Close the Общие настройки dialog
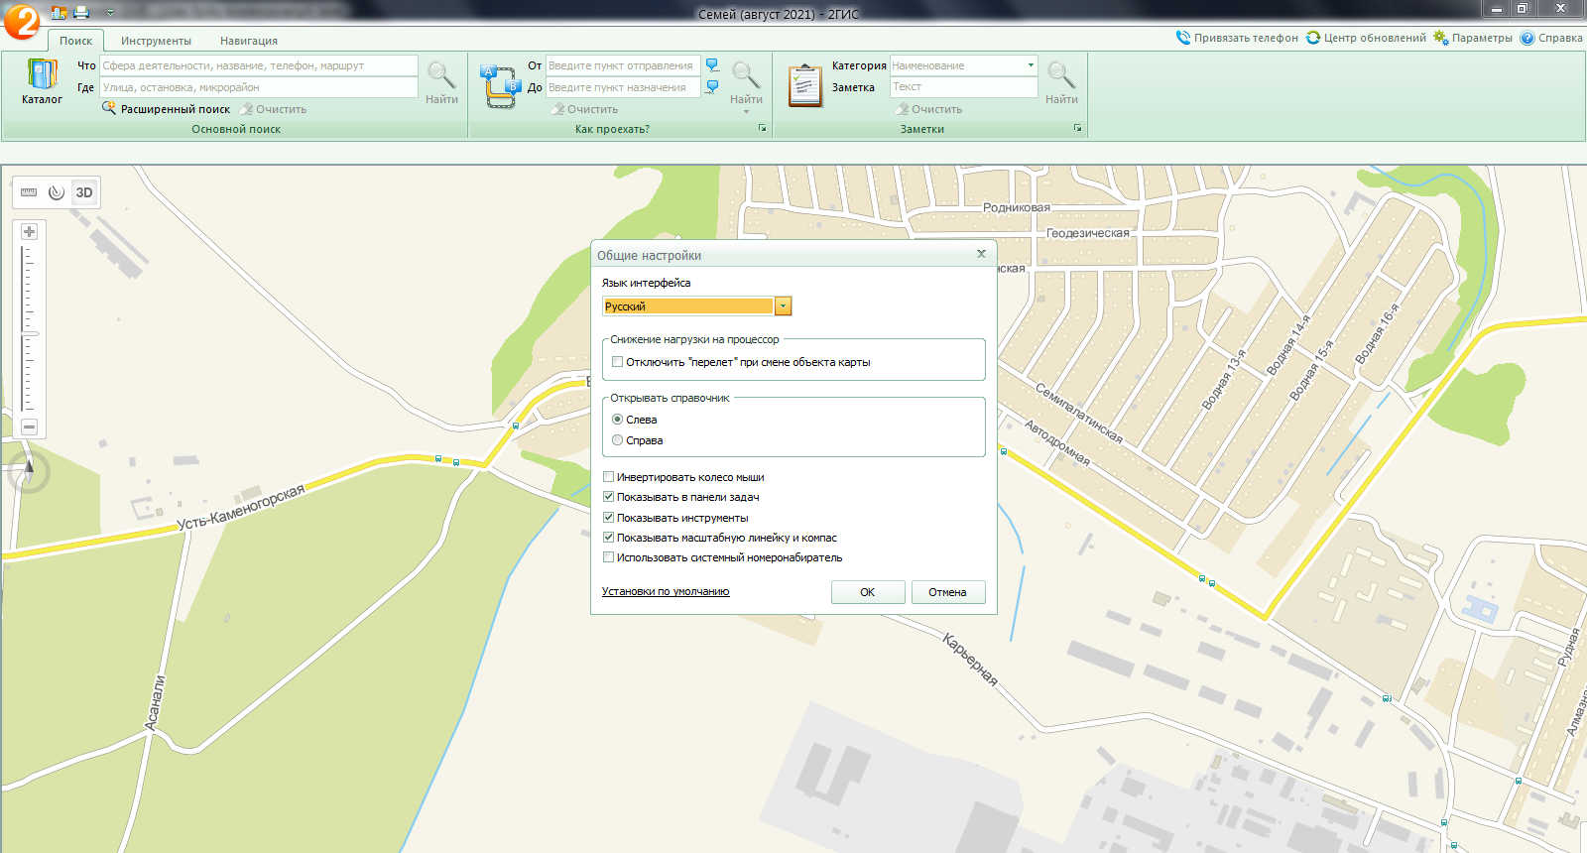The height and width of the screenshot is (853, 1587). tap(981, 254)
